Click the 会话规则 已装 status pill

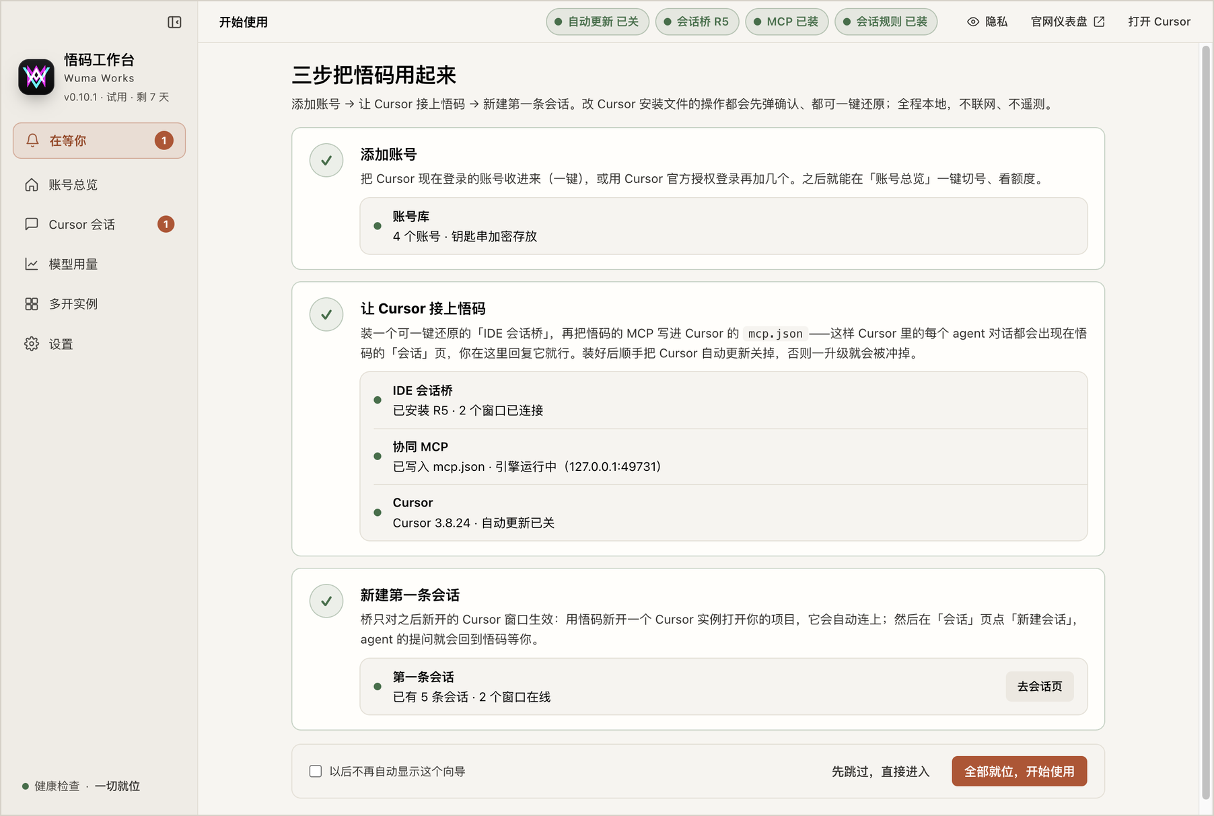(886, 22)
